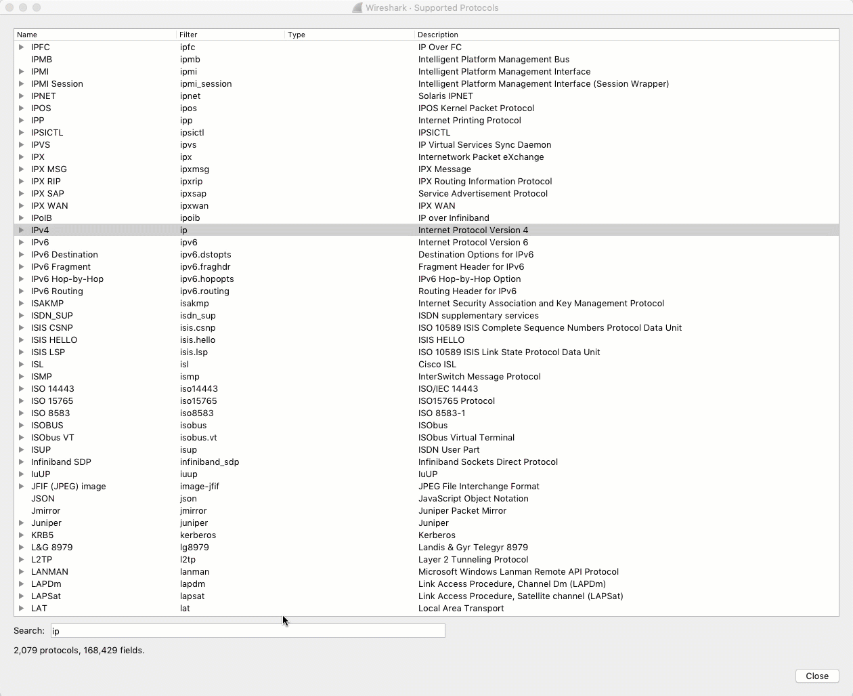Select the IPVS protocol name

(x=41, y=144)
